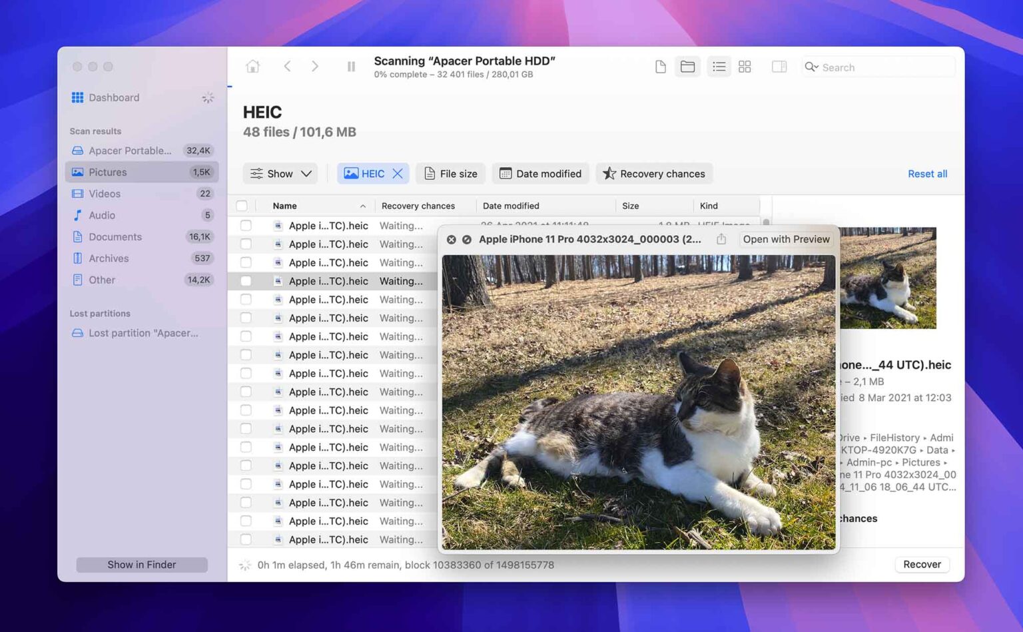This screenshot has width=1023, height=632.
Task: Click the Search field
Action: (x=878, y=67)
